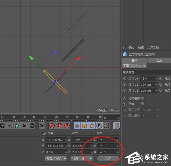Toggle rotation keyframe recording icon
This screenshot has height=166, width=171.
click(92, 126)
